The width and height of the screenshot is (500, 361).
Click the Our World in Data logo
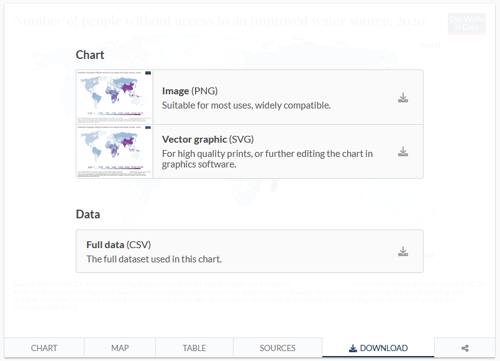pos(466,23)
